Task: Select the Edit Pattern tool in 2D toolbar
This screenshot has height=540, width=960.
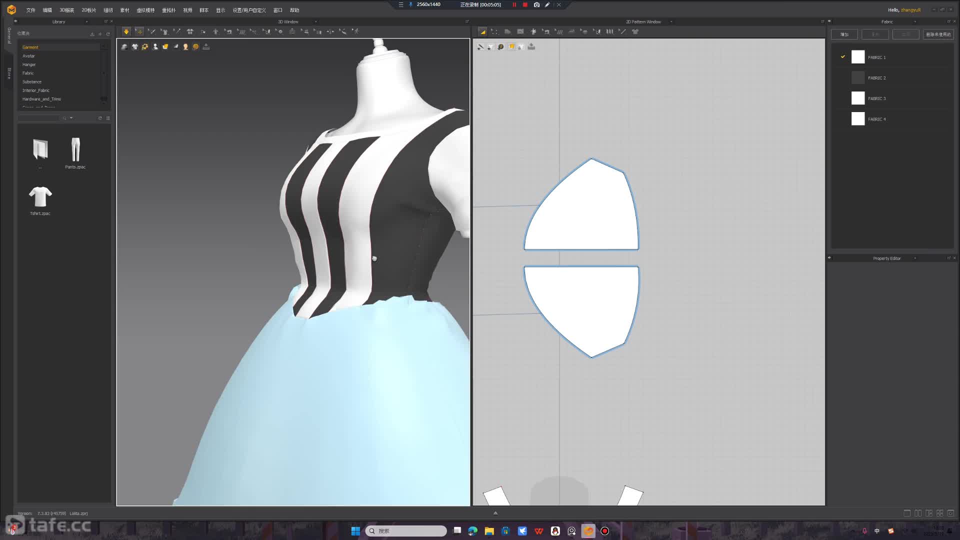Action: point(482,31)
